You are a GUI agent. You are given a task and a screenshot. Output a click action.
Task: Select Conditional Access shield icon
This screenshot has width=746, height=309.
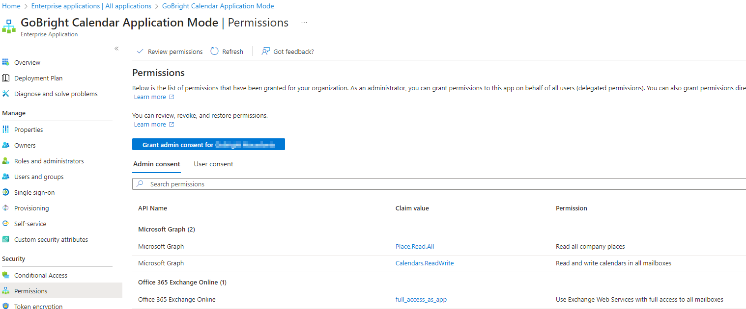[6, 275]
